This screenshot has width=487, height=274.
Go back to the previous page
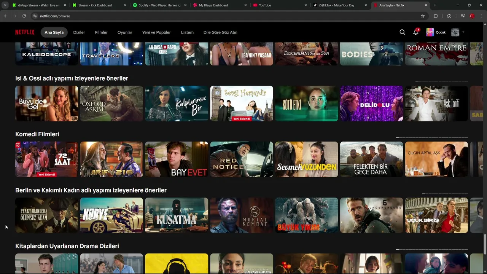(6, 16)
